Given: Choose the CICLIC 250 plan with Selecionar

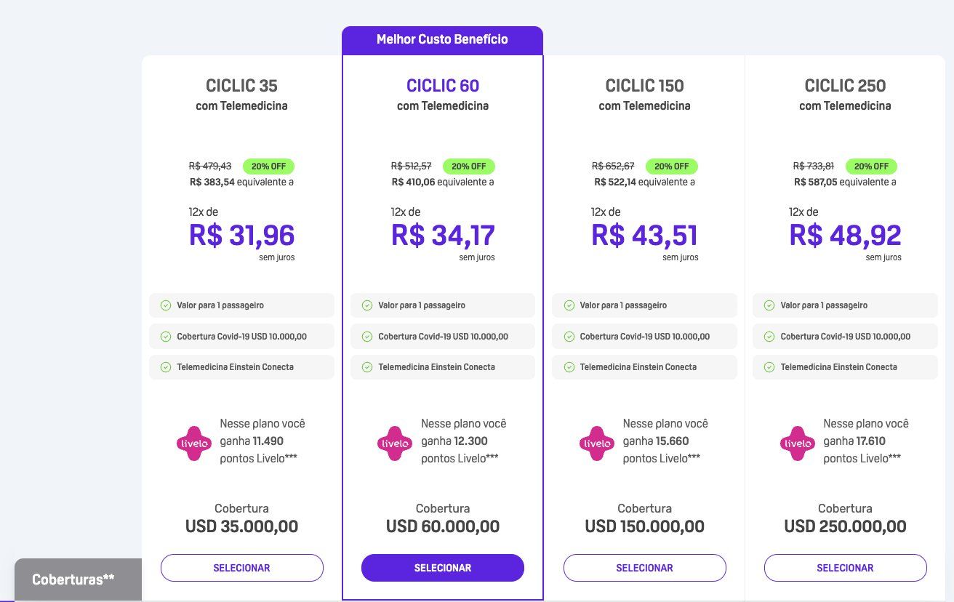Looking at the screenshot, I should [x=846, y=568].
